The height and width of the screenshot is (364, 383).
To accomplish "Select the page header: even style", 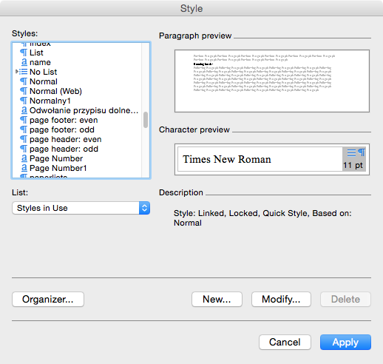I will [66, 139].
